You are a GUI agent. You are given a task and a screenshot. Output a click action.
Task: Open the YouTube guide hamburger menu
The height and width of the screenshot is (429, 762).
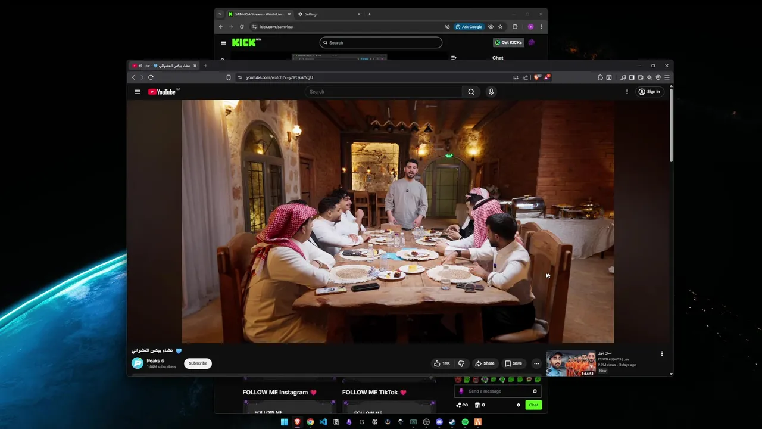pos(137,92)
